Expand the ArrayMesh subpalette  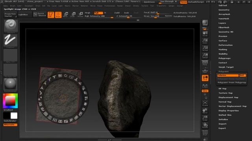click(x=224, y=14)
